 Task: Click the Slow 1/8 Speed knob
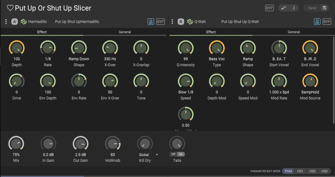[x=186, y=82]
